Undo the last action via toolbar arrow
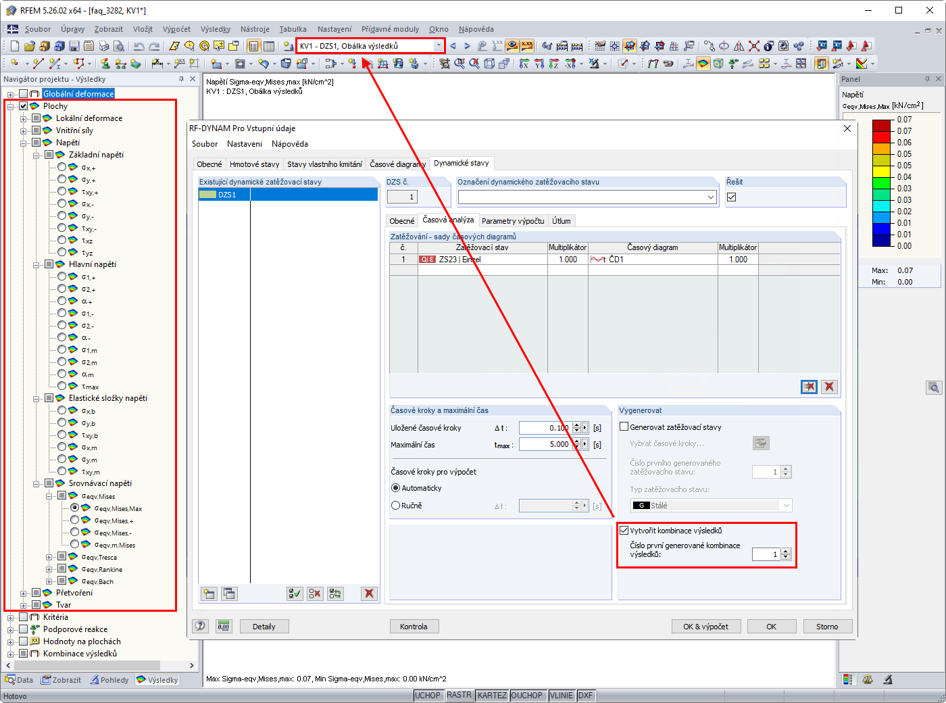The height and width of the screenshot is (703, 946). pyautogui.click(x=139, y=46)
